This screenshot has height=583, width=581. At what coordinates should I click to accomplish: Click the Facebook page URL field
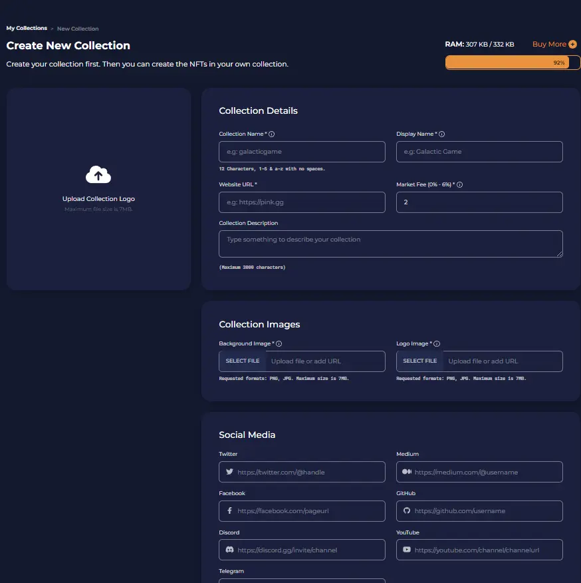302,511
